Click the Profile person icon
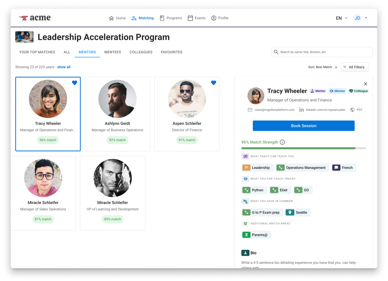The image size is (388, 281). tap(214, 18)
